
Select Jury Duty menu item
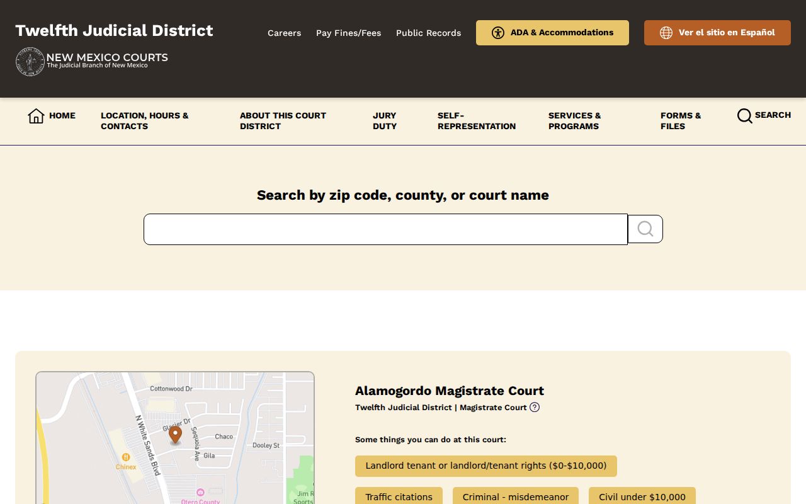385,121
